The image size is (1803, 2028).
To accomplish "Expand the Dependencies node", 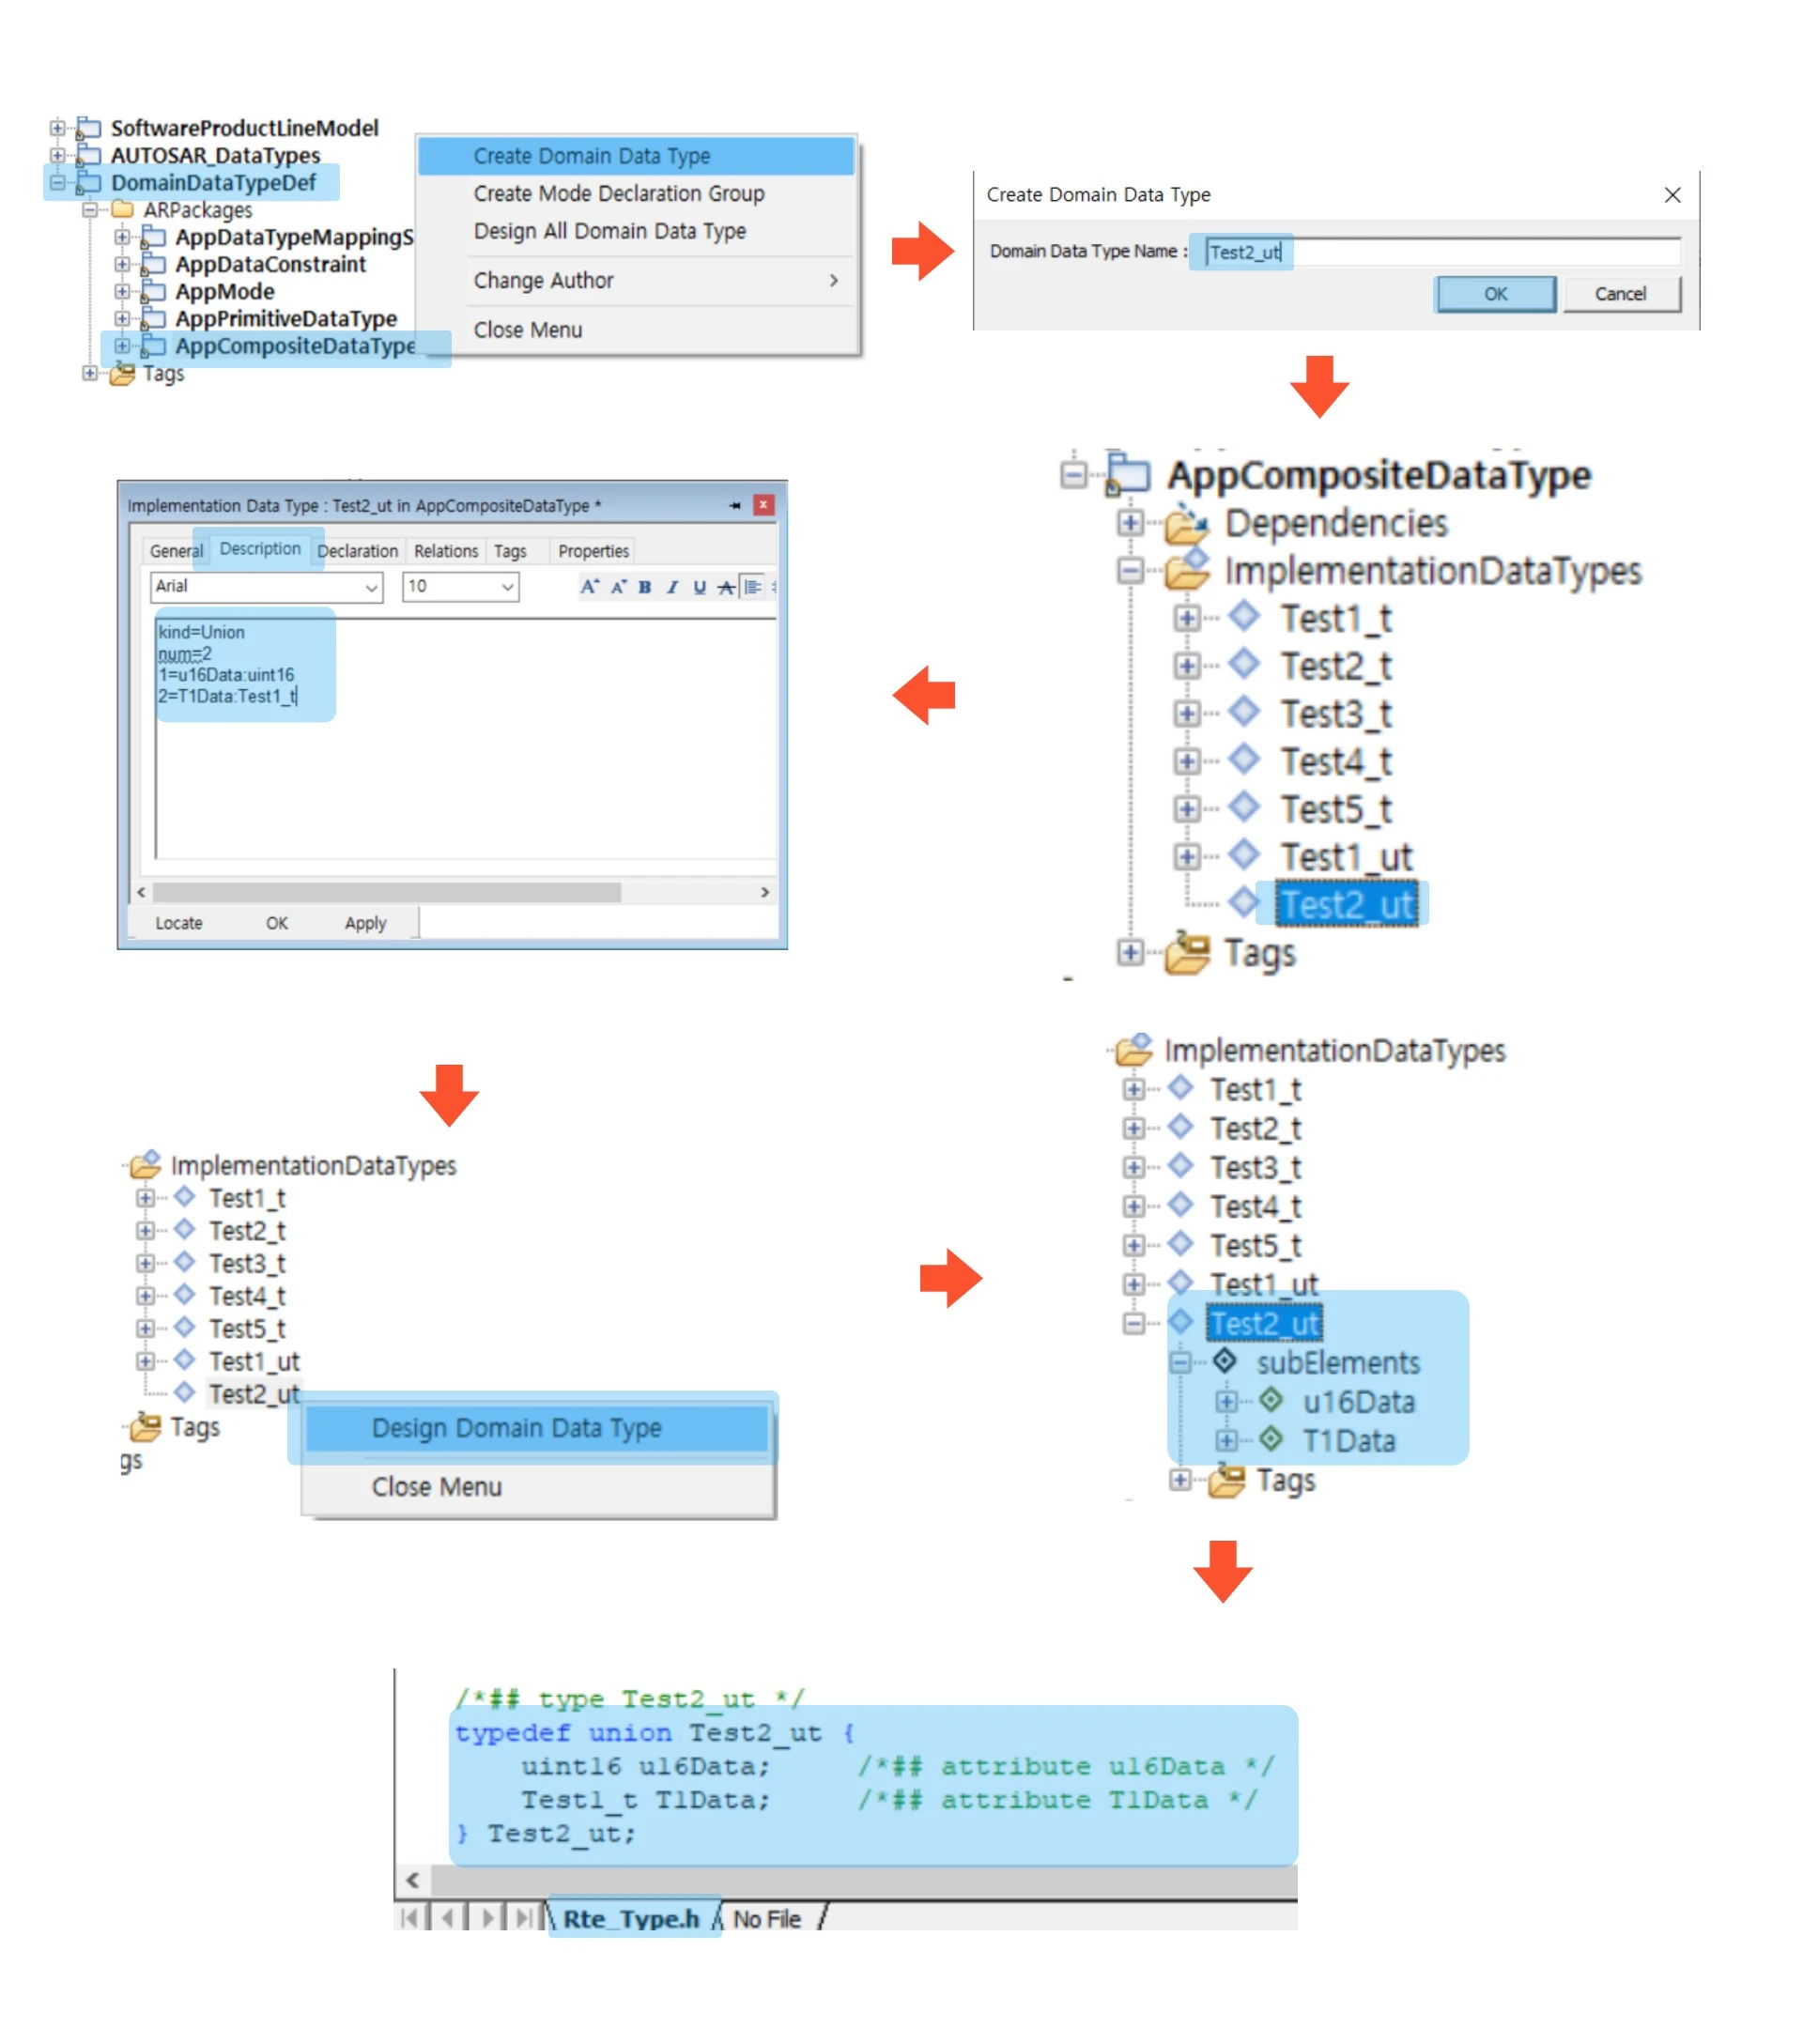I will (1130, 523).
